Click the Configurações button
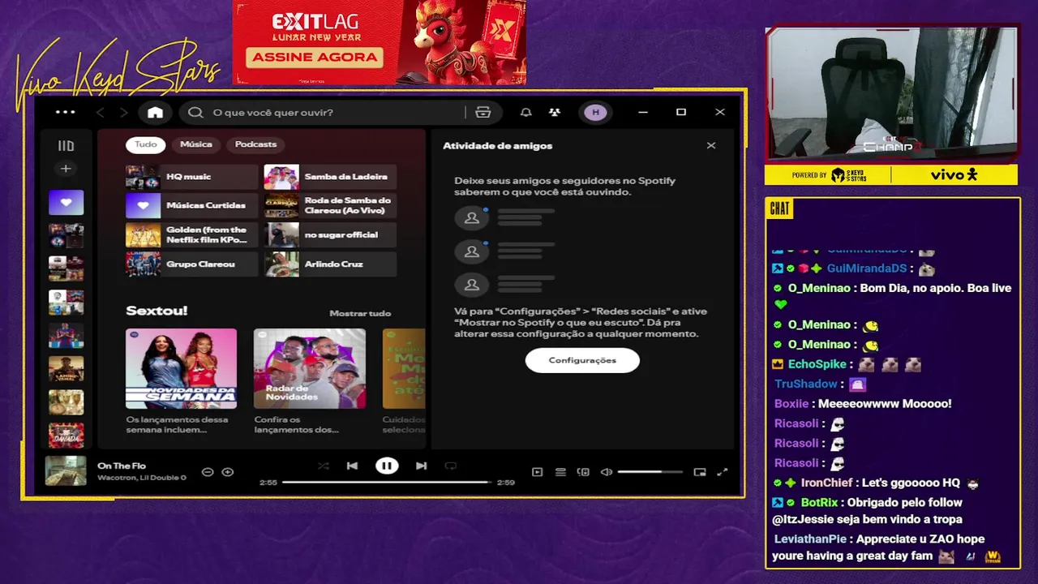The height and width of the screenshot is (584, 1038). (x=582, y=360)
